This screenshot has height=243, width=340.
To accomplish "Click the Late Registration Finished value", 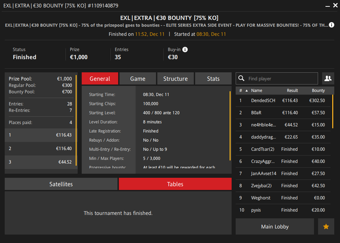I will coord(151,131).
